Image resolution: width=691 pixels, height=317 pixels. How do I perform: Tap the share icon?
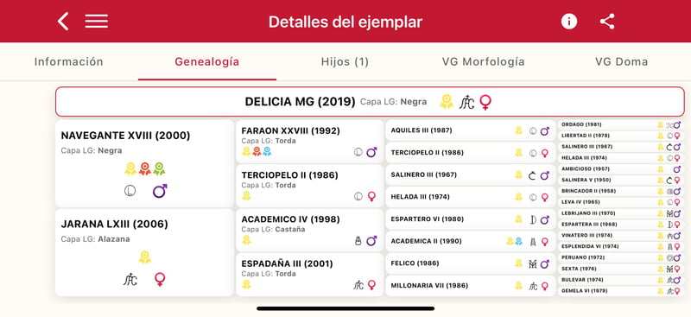pos(607,22)
